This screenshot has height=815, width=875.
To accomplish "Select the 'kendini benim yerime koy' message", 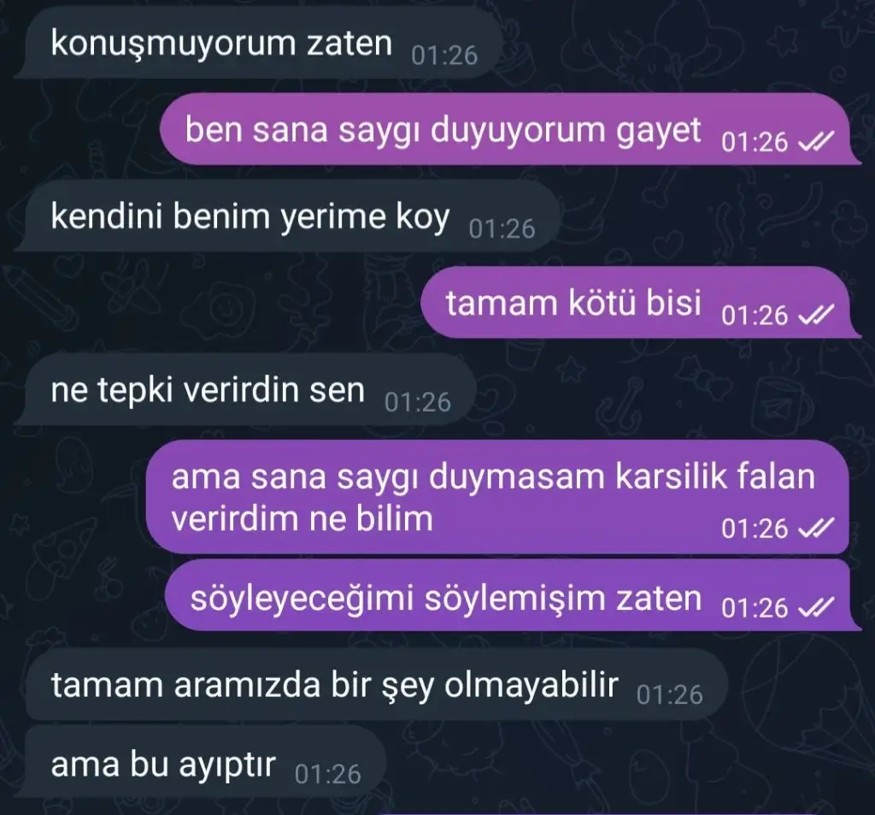I will pyautogui.click(x=287, y=216).
